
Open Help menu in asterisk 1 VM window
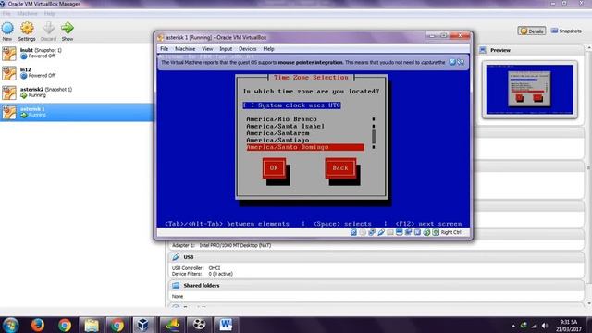coord(268,49)
